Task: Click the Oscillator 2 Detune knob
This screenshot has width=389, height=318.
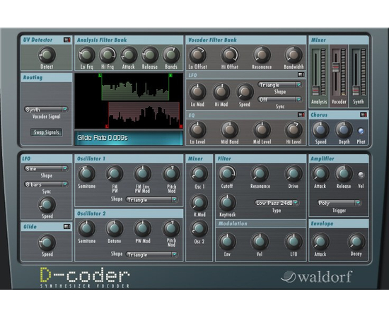Action: pyautogui.click(x=115, y=228)
